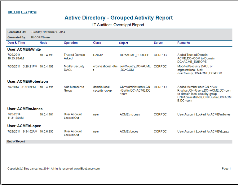Click the Date & Time column header
Screen dimensions: 238x185
click(x=16, y=43)
